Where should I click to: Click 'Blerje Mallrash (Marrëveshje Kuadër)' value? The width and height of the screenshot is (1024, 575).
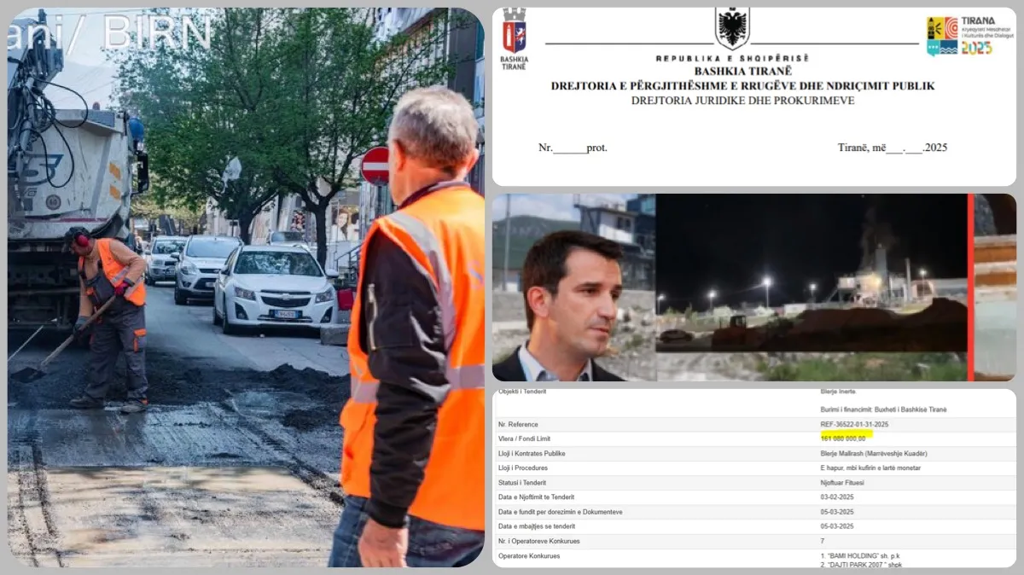[x=874, y=454]
